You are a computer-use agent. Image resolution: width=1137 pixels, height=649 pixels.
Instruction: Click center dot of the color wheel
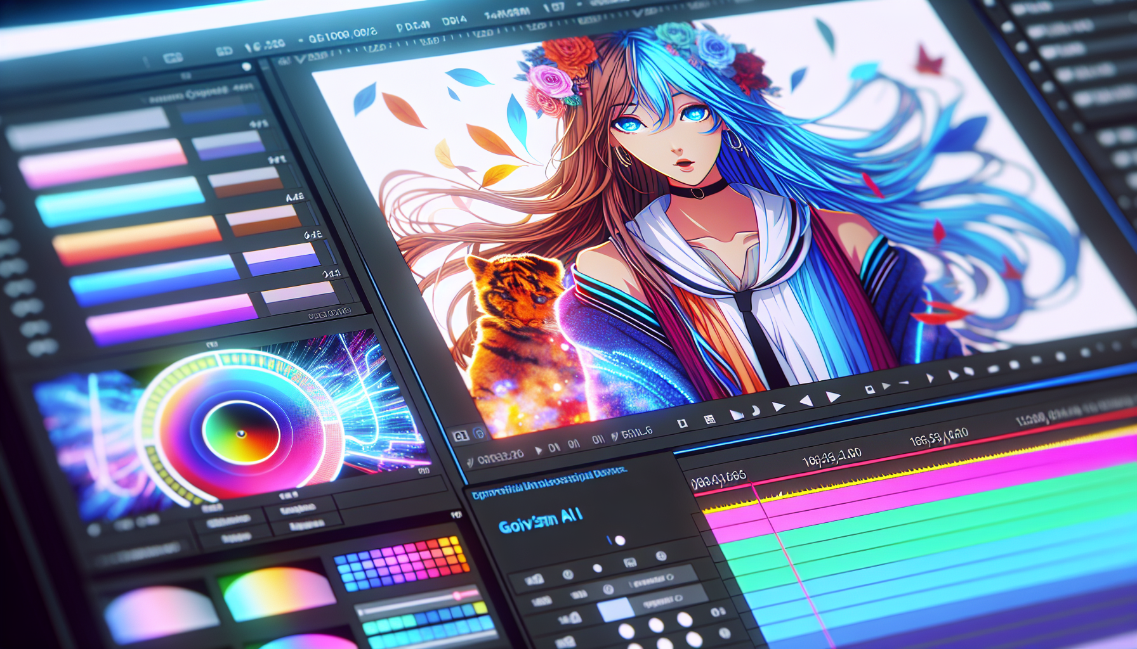(240, 434)
